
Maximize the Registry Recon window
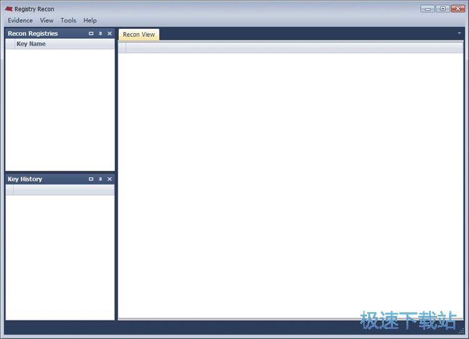coord(443,9)
